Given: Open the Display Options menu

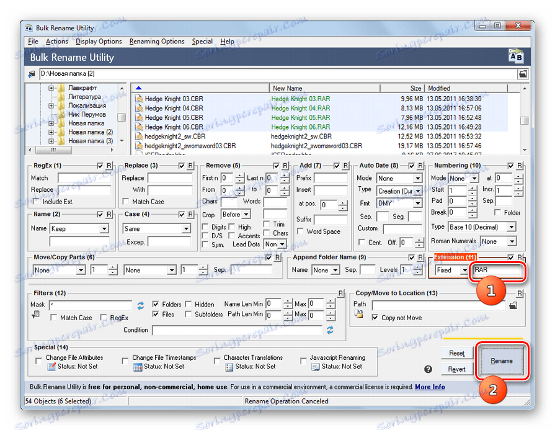Looking at the screenshot, I should pyautogui.click(x=99, y=42).
